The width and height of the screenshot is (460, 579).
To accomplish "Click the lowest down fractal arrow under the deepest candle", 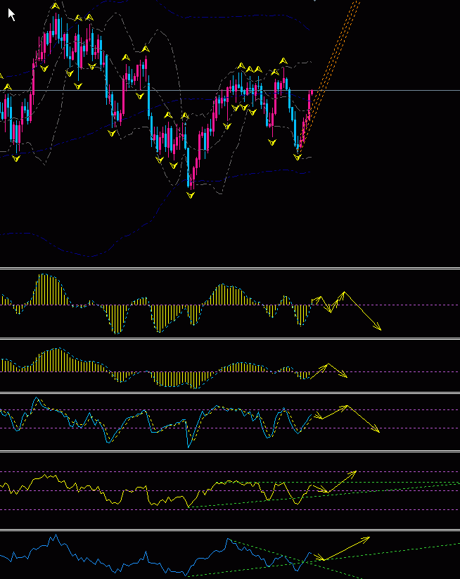I will click(x=189, y=195).
